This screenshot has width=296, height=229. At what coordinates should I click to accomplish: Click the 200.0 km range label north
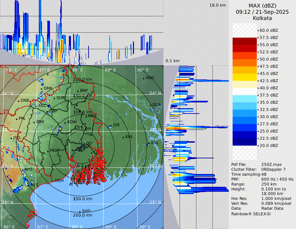(x=82, y=79)
